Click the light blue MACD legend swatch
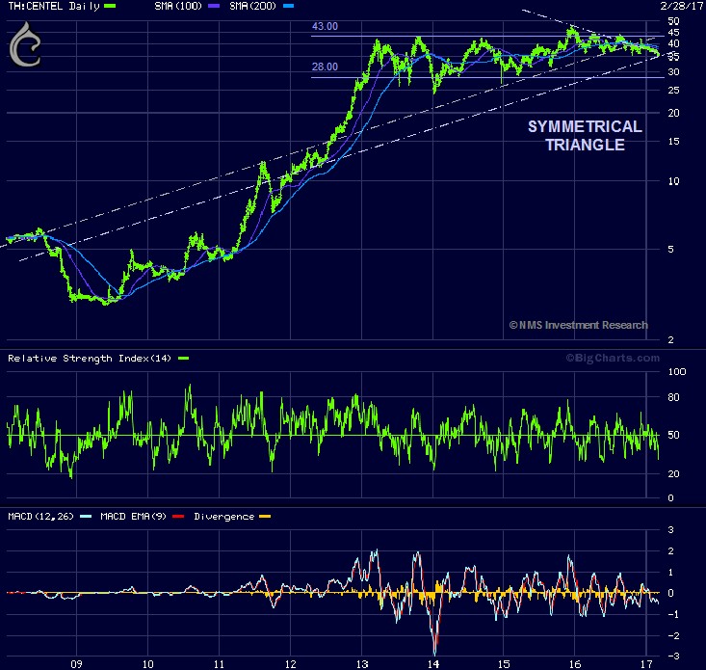 point(86,517)
